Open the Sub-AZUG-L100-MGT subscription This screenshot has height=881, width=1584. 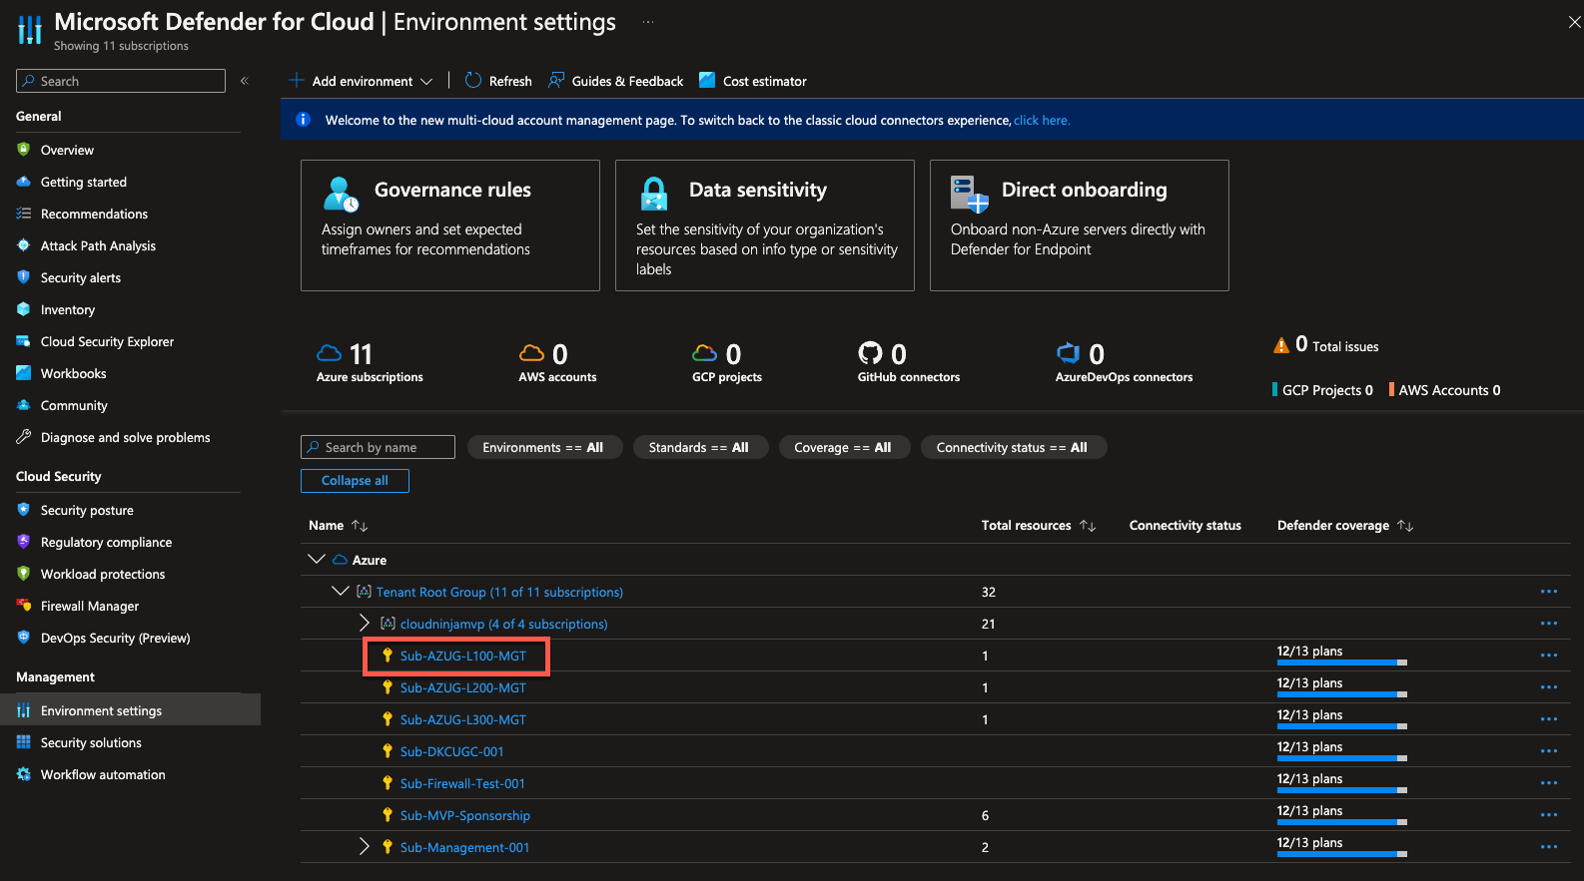pos(462,656)
